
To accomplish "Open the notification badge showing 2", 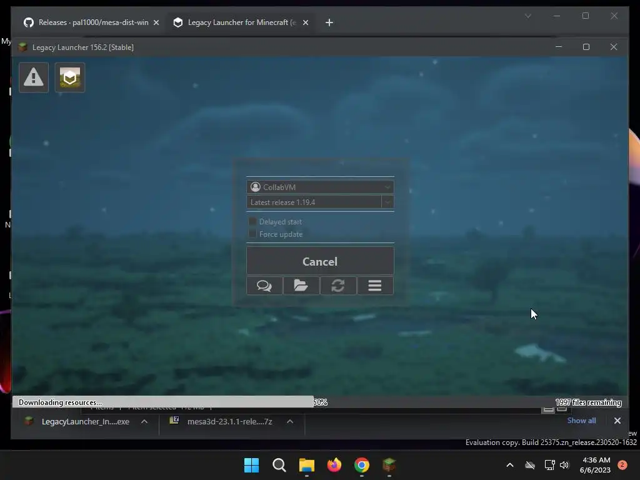I will (622, 465).
